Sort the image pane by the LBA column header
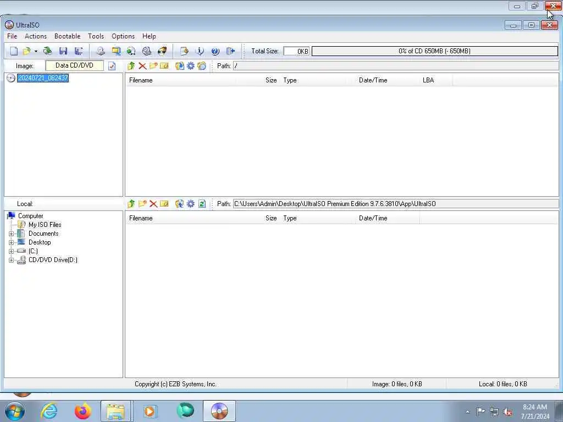Screen dimensions: 563x422 tap(436, 80)
